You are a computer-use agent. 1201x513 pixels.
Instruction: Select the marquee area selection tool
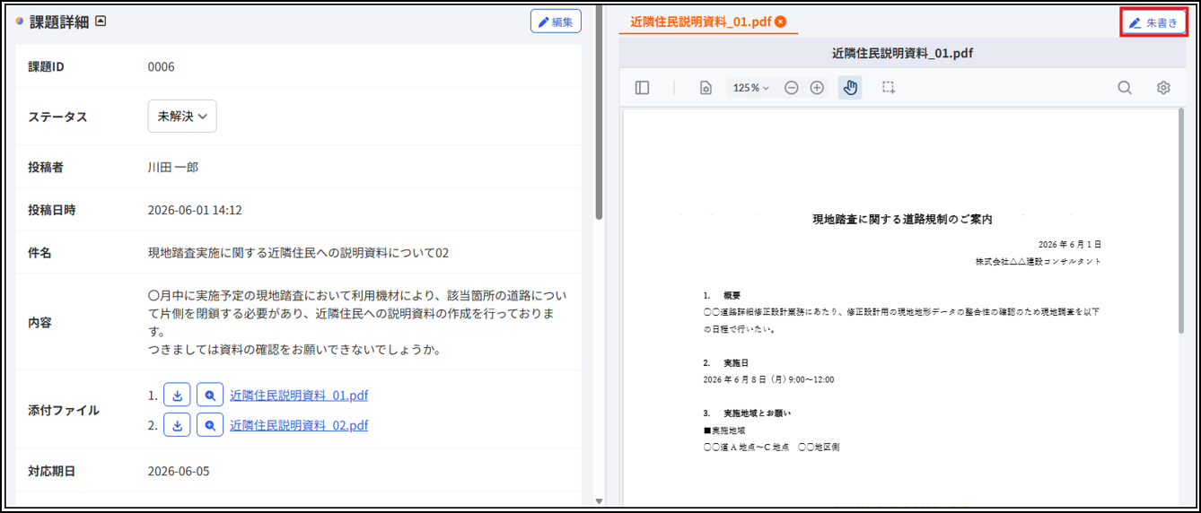[x=889, y=88]
